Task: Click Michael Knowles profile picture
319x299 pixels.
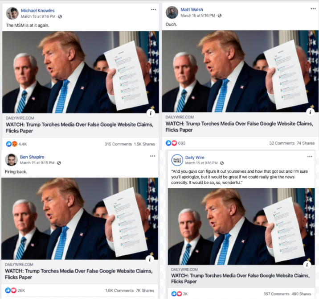Action: 12,13
